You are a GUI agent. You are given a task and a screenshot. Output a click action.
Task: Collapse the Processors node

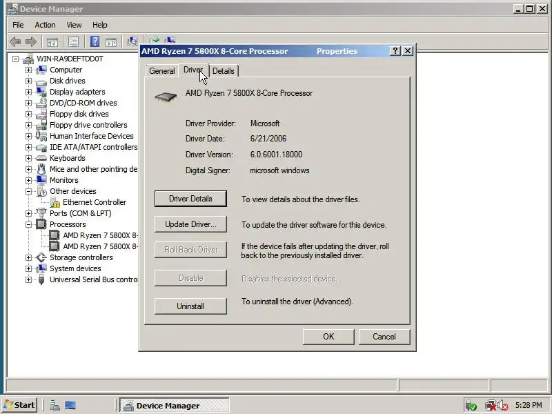point(28,224)
